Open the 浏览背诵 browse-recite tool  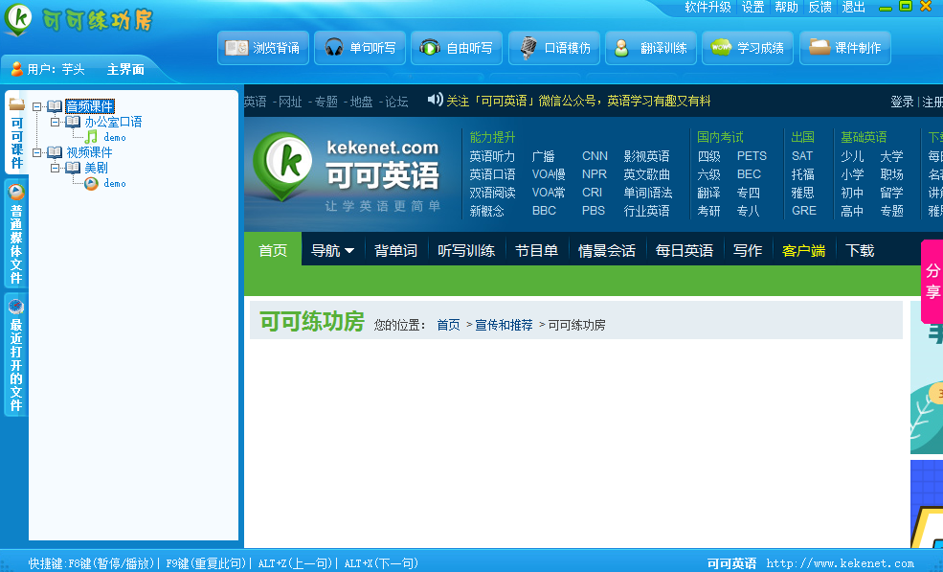point(263,48)
